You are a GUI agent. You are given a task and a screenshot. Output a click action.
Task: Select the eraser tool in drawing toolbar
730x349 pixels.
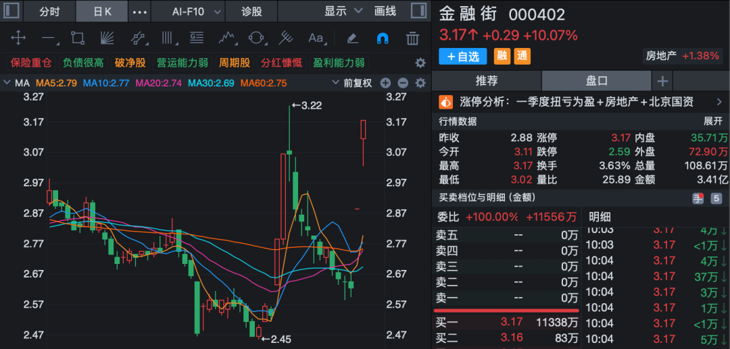[x=352, y=38]
